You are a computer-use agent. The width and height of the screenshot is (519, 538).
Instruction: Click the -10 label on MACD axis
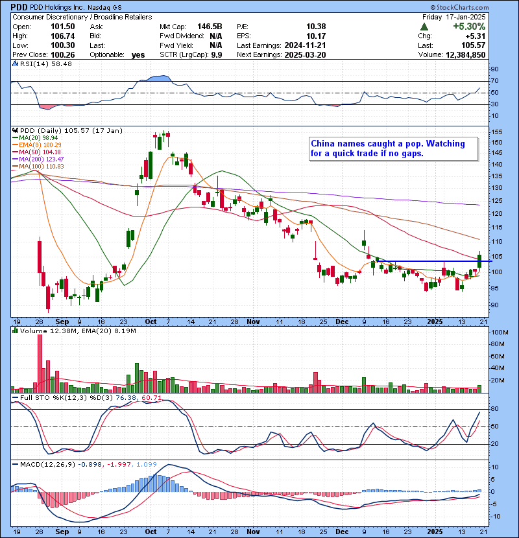(496, 517)
